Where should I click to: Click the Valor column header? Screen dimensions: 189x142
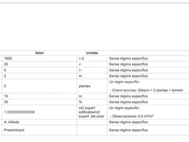39,53
